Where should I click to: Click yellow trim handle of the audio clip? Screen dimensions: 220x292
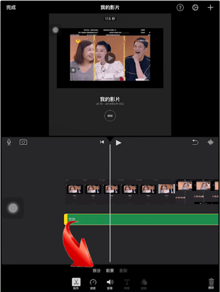pyautogui.click(x=66, y=220)
